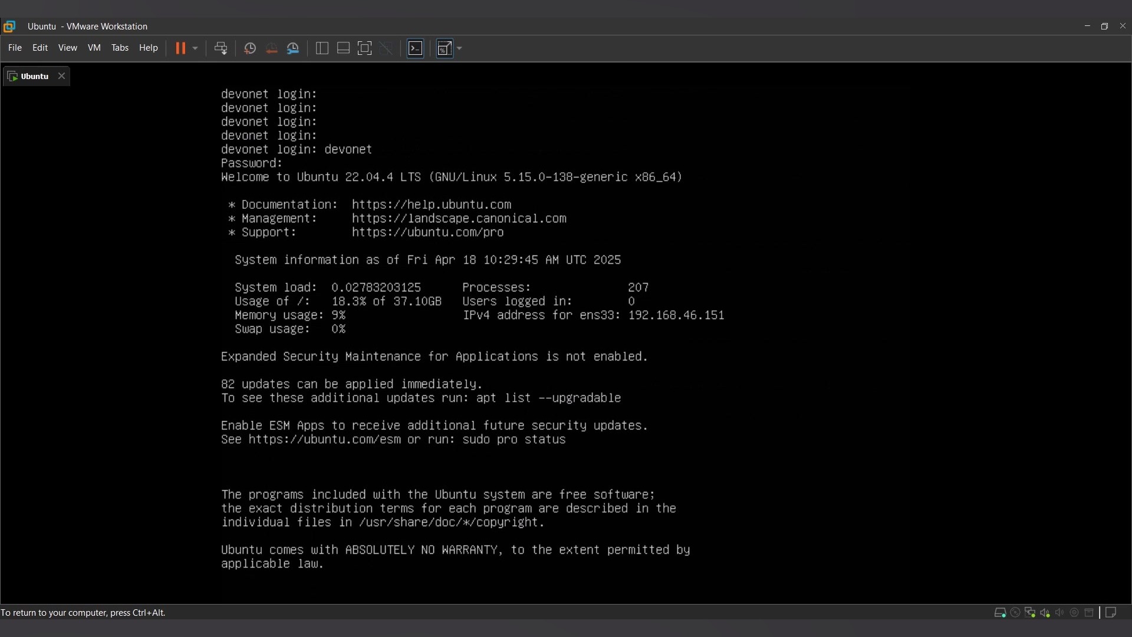Open the console view icon
Screen dimensions: 1132x637
[x=416, y=48]
